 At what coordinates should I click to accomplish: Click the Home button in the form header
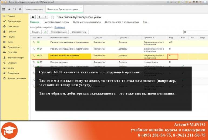click(x=33, y=17)
